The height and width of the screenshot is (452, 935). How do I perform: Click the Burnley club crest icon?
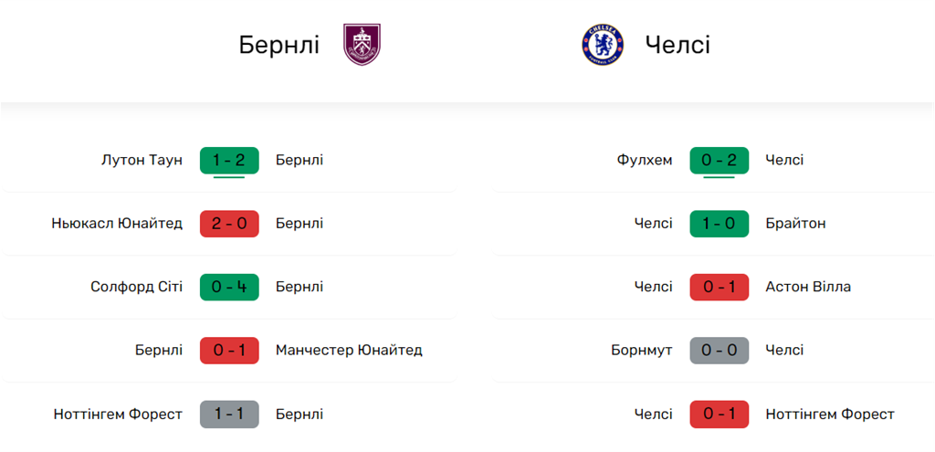pos(362,45)
